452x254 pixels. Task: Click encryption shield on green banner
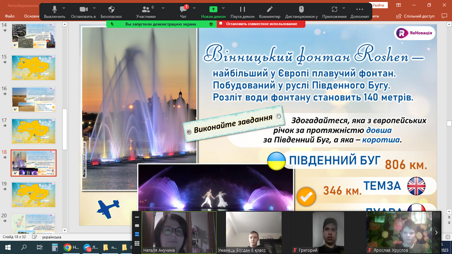click(211, 24)
